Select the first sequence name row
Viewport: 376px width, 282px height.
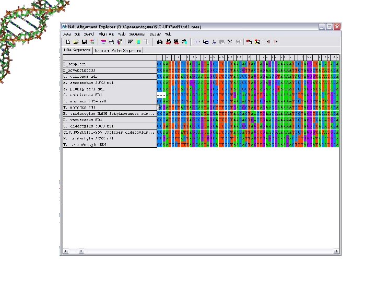tap(110, 64)
